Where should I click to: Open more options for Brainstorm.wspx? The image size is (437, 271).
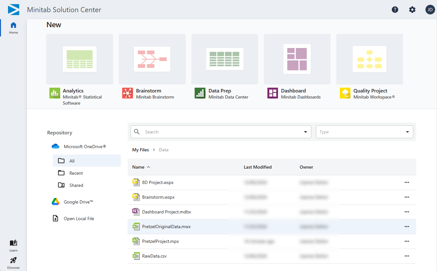point(407,197)
